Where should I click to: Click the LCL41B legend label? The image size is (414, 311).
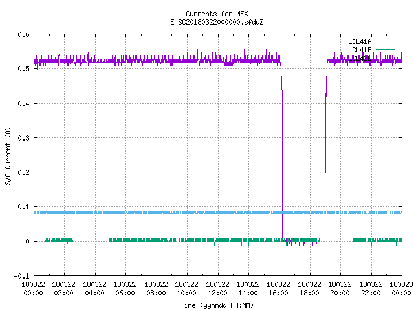(x=360, y=50)
